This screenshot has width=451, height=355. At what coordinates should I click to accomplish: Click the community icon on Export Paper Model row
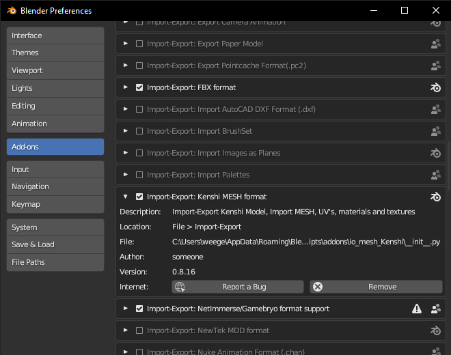point(435,44)
